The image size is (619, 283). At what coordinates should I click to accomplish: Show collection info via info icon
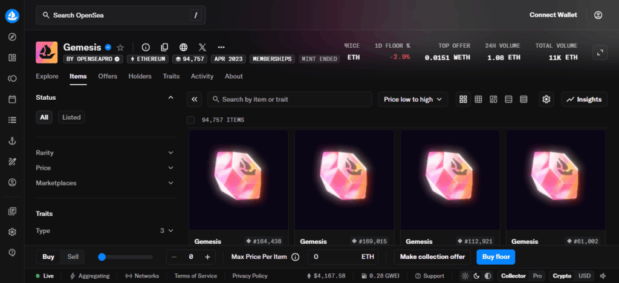[x=146, y=47]
